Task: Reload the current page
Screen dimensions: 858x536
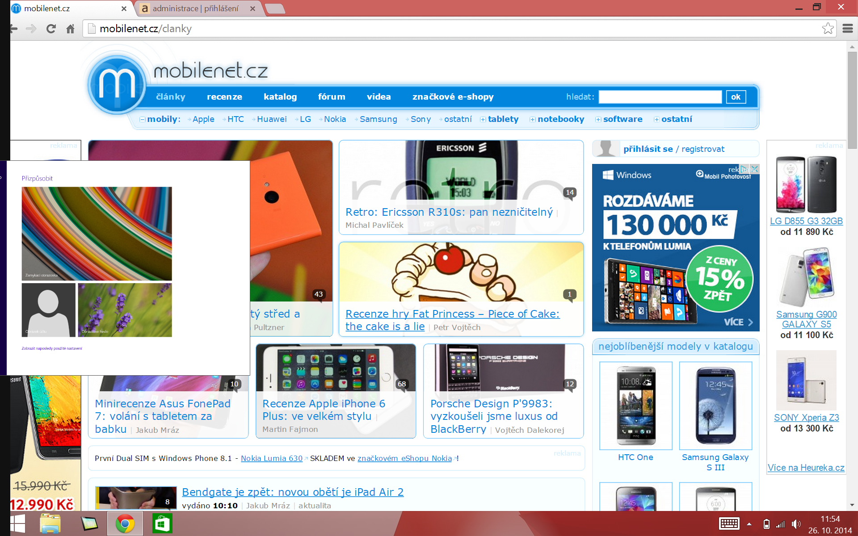Action: [x=50, y=28]
